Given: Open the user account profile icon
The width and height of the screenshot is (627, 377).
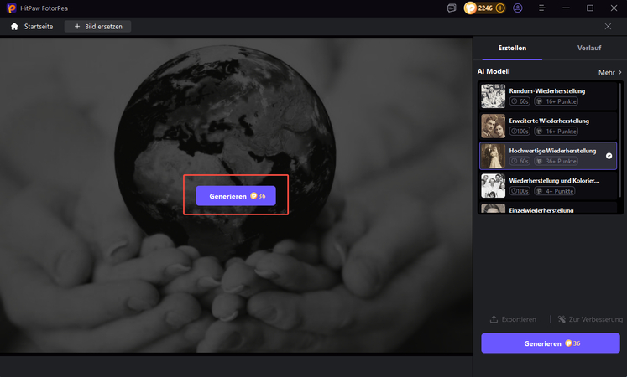Looking at the screenshot, I should point(517,8).
